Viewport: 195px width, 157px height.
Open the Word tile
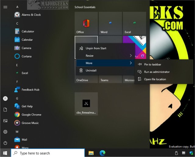tap(110, 23)
